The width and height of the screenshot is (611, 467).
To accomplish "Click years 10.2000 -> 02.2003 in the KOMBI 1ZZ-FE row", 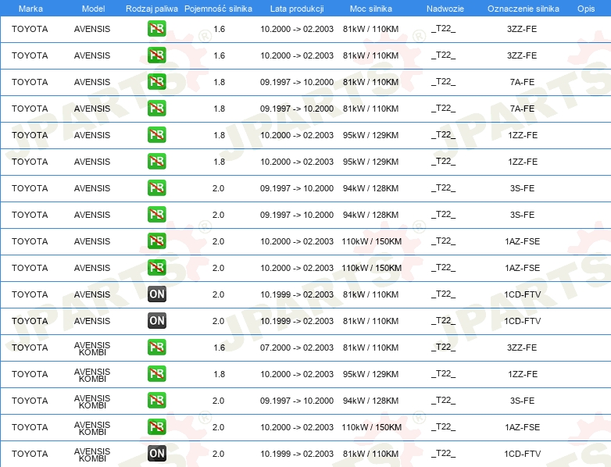I will (297, 374).
